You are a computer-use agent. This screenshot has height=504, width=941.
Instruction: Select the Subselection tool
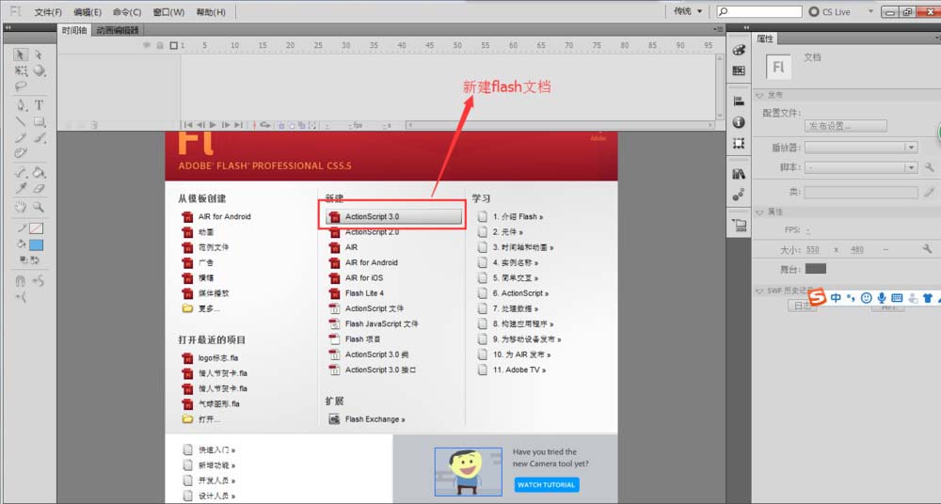point(39,55)
